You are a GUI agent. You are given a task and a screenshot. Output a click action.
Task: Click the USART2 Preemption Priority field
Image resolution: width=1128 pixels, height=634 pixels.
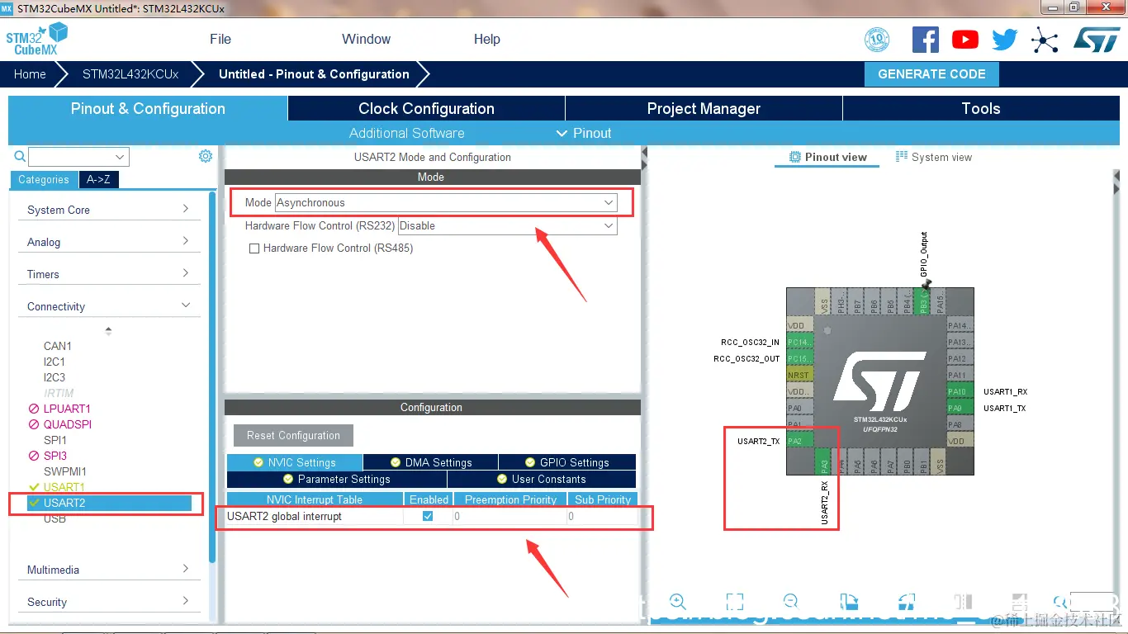click(509, 516)
